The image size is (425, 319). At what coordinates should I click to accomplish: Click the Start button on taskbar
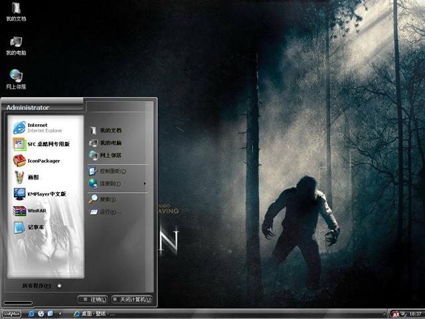pyautogui.click(x=12, y=314)
